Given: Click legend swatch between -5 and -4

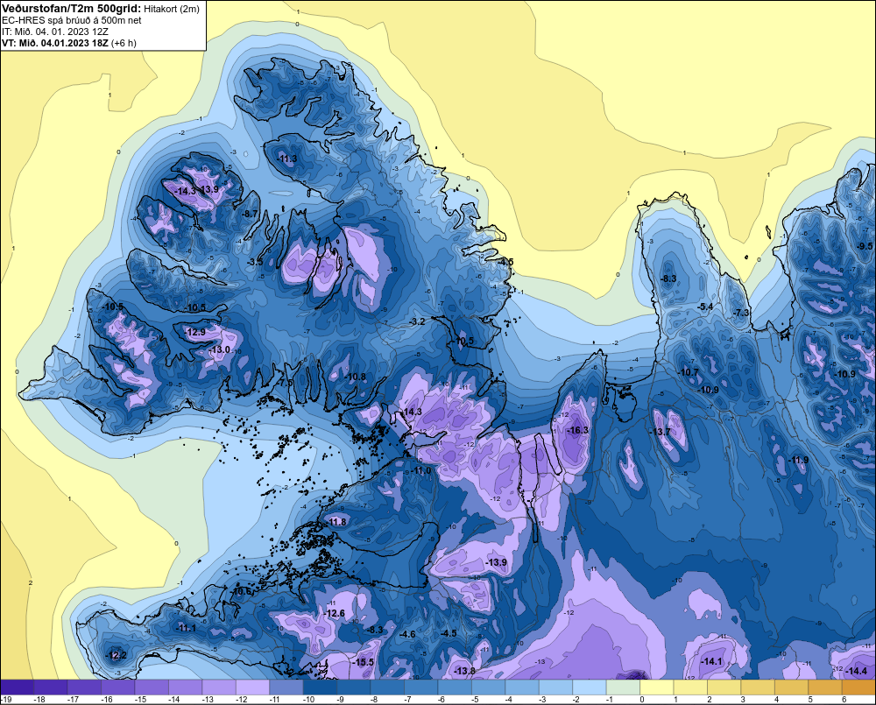Looking at the screenshot, I should point(488,687).
